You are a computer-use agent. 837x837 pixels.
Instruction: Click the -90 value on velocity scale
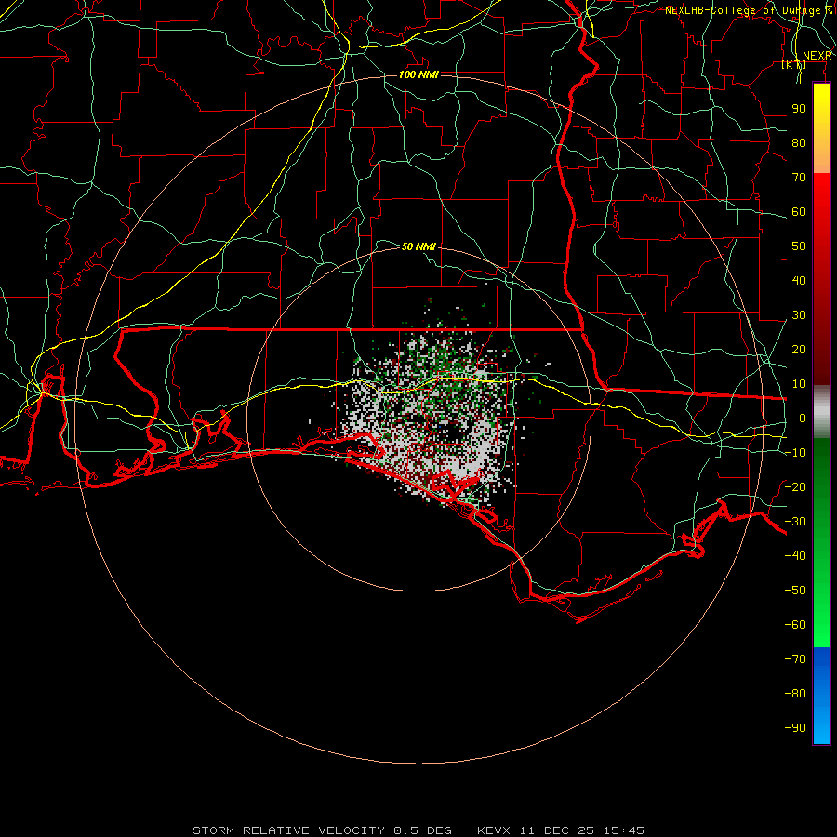tap(795, 728)
